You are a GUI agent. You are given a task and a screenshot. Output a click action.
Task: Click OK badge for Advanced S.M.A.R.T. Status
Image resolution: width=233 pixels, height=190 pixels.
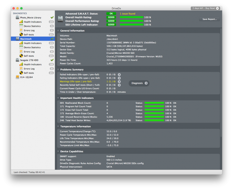click(111, 14)
